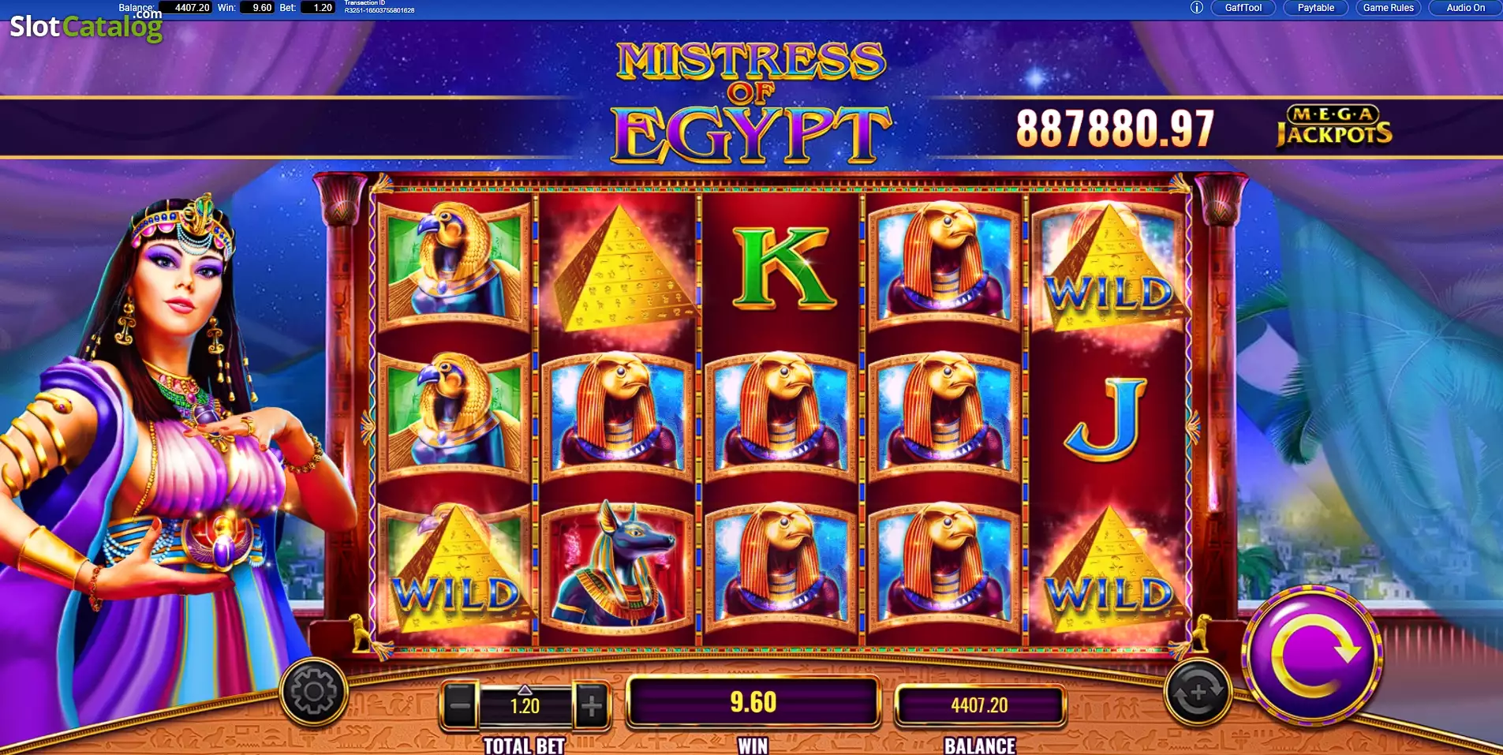The width and height of the screenshot is (1503, 755).
Task: Click the SlotCatalog.com logo
Action: pyautogui.click(x=86, y=25)
